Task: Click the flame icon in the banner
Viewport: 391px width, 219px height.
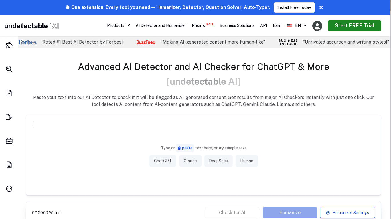Action: [68, 7]
